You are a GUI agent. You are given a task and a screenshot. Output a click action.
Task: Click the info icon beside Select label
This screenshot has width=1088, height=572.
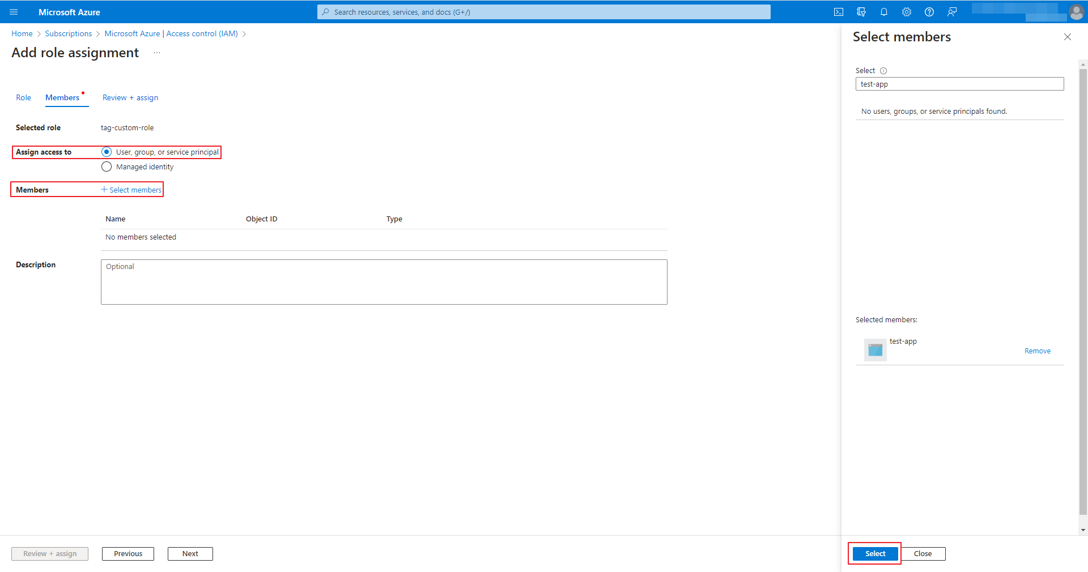[x=883, y=71]
